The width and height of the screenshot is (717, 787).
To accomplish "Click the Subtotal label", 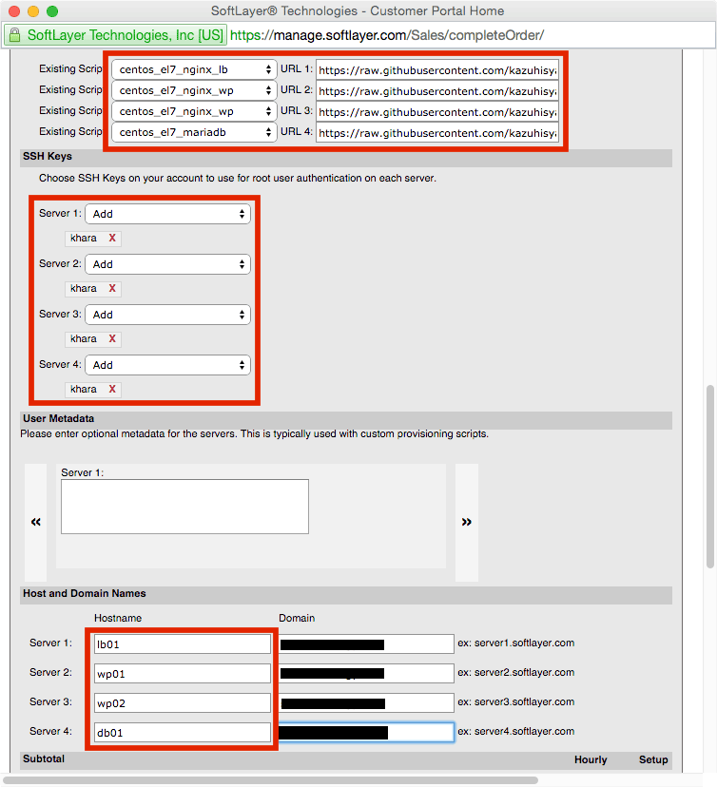I will (x=44, y=758).
